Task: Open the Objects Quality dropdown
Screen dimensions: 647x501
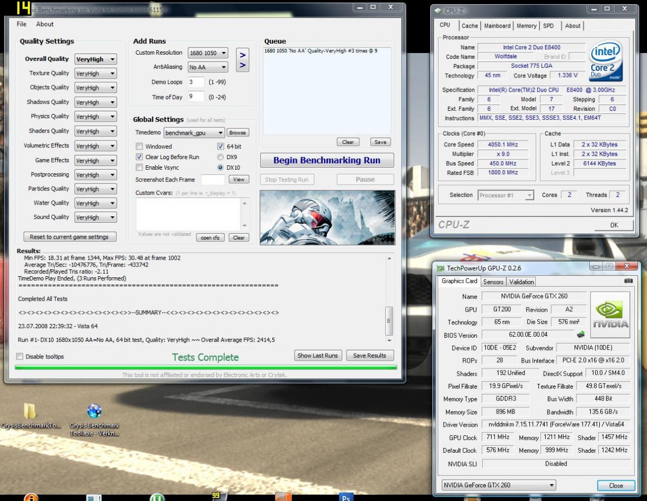Action: tap(95, 88)
